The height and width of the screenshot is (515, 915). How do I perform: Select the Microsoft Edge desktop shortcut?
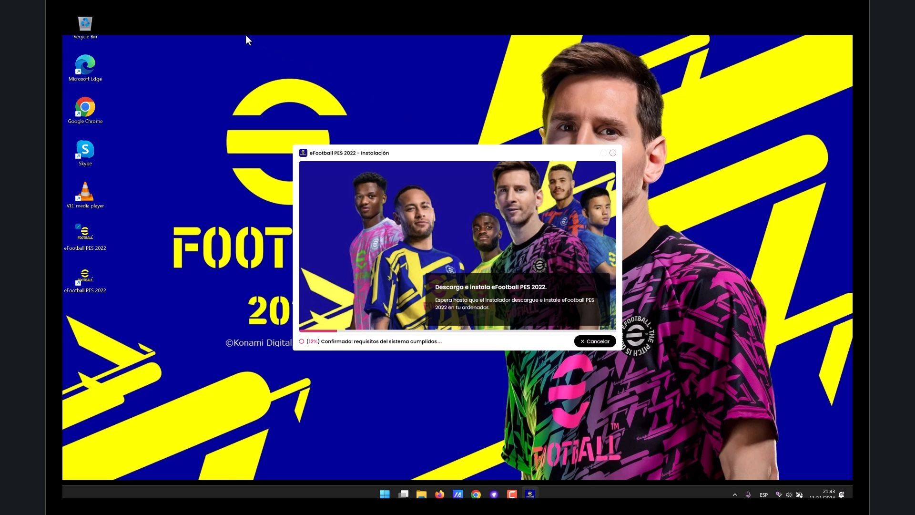85,68
